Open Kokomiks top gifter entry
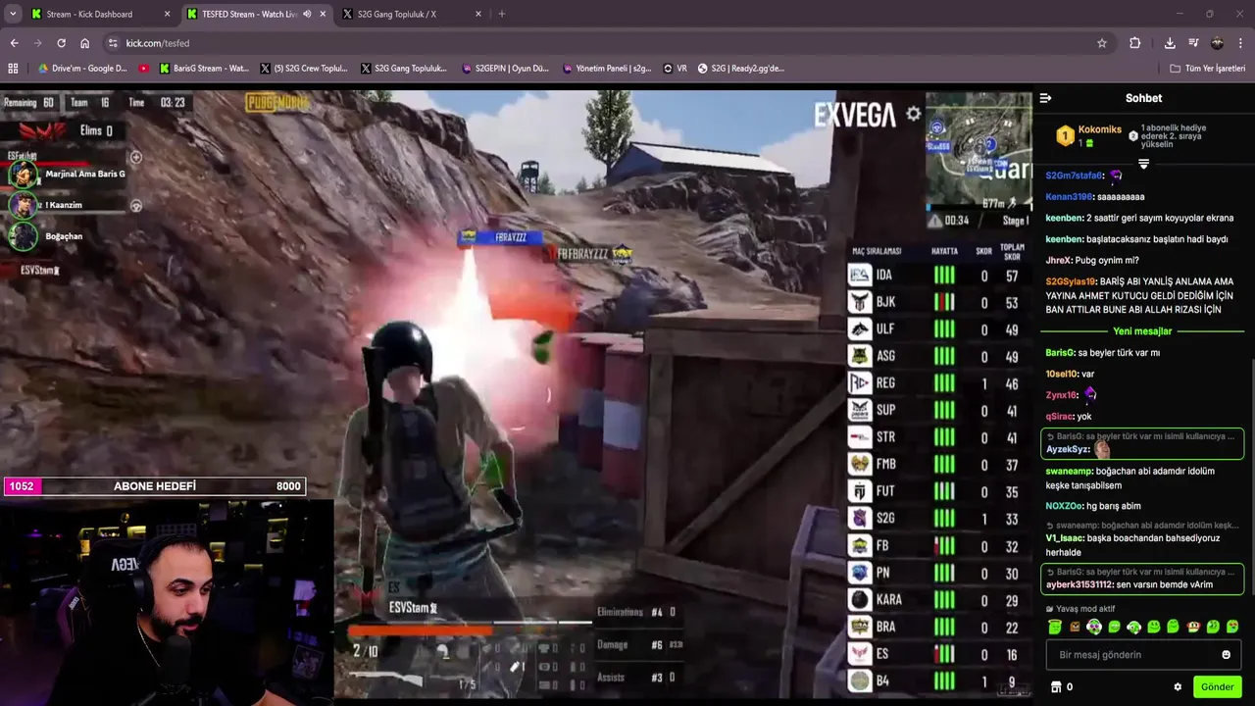1255x706 pixels. [1088, 136]
